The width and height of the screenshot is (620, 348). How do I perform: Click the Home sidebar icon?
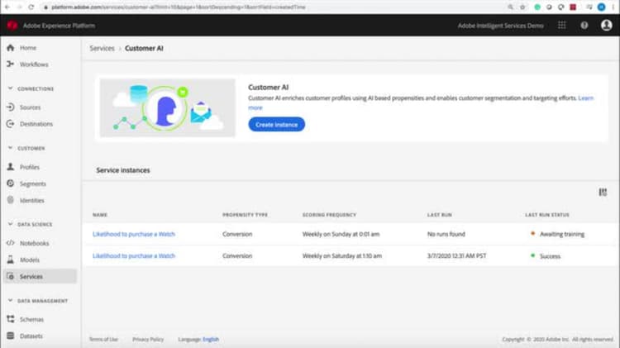(11, 48)
